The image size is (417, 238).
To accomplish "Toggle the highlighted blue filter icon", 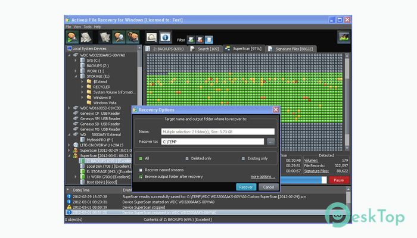I will [209, 40].
